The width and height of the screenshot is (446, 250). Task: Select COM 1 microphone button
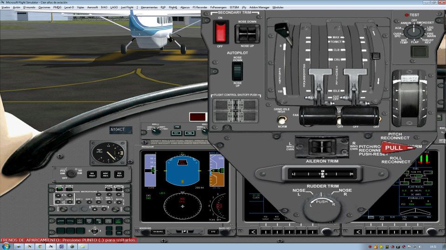pyautogui.click(x=59, y=189)
